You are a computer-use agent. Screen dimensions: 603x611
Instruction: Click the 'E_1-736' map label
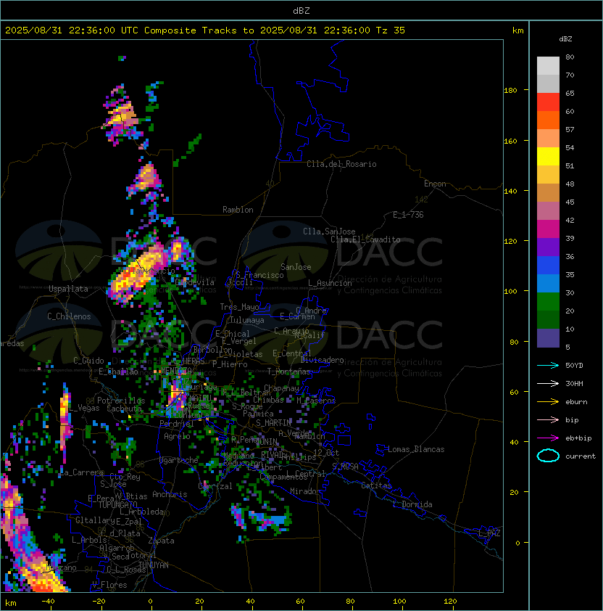click(x=408, y=215)
